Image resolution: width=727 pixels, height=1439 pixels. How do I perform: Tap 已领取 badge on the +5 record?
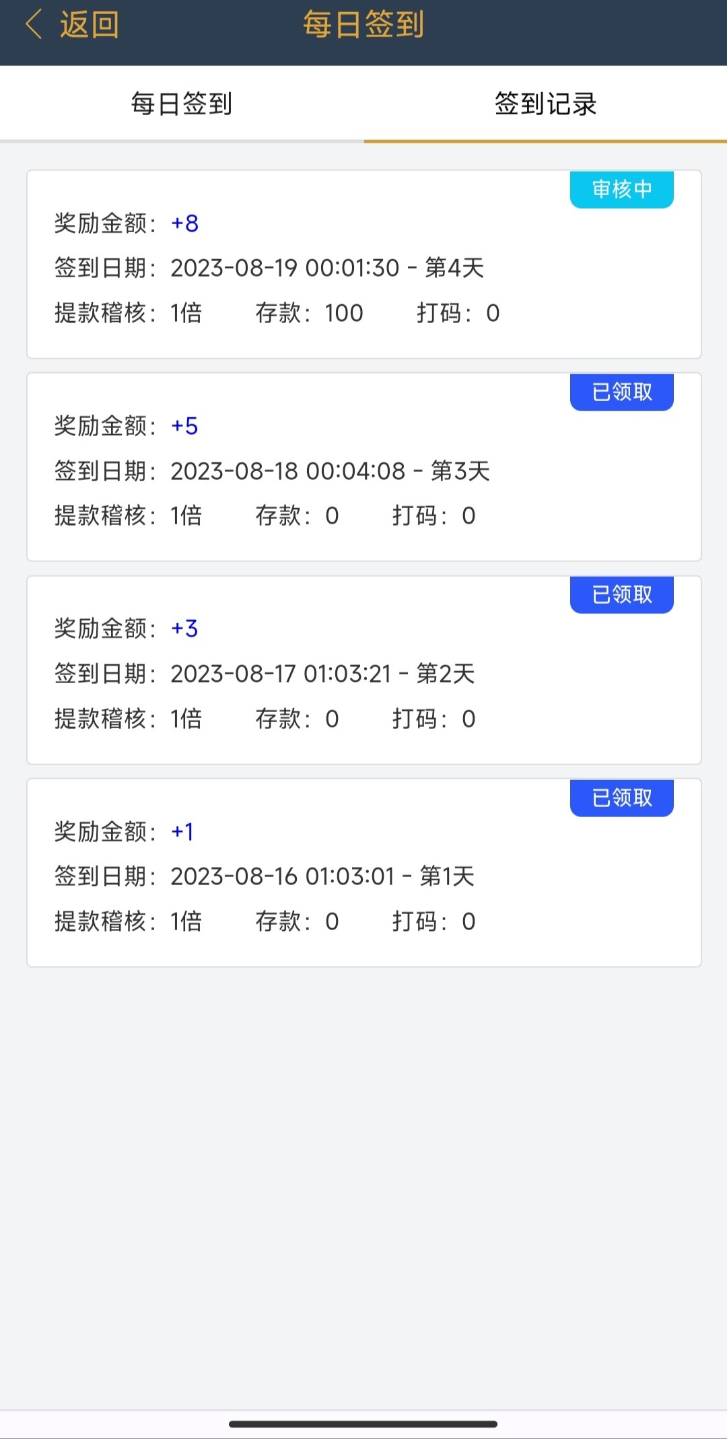[x=621, y=392]
